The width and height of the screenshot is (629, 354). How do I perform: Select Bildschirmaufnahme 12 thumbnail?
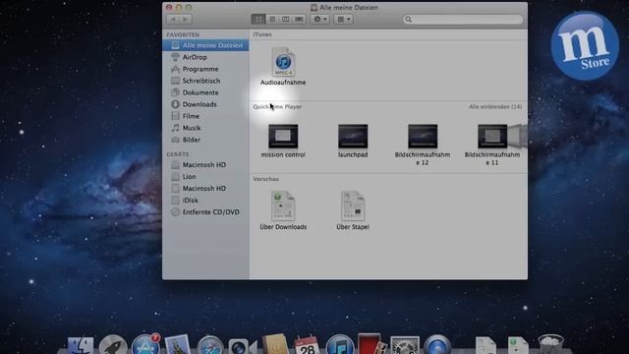coord(423,136)
